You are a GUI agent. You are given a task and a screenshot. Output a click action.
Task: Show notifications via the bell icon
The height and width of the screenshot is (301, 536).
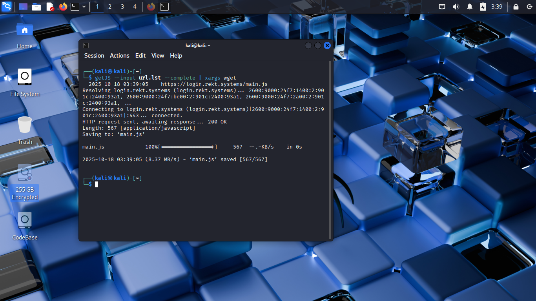click(x=469, y=7)
